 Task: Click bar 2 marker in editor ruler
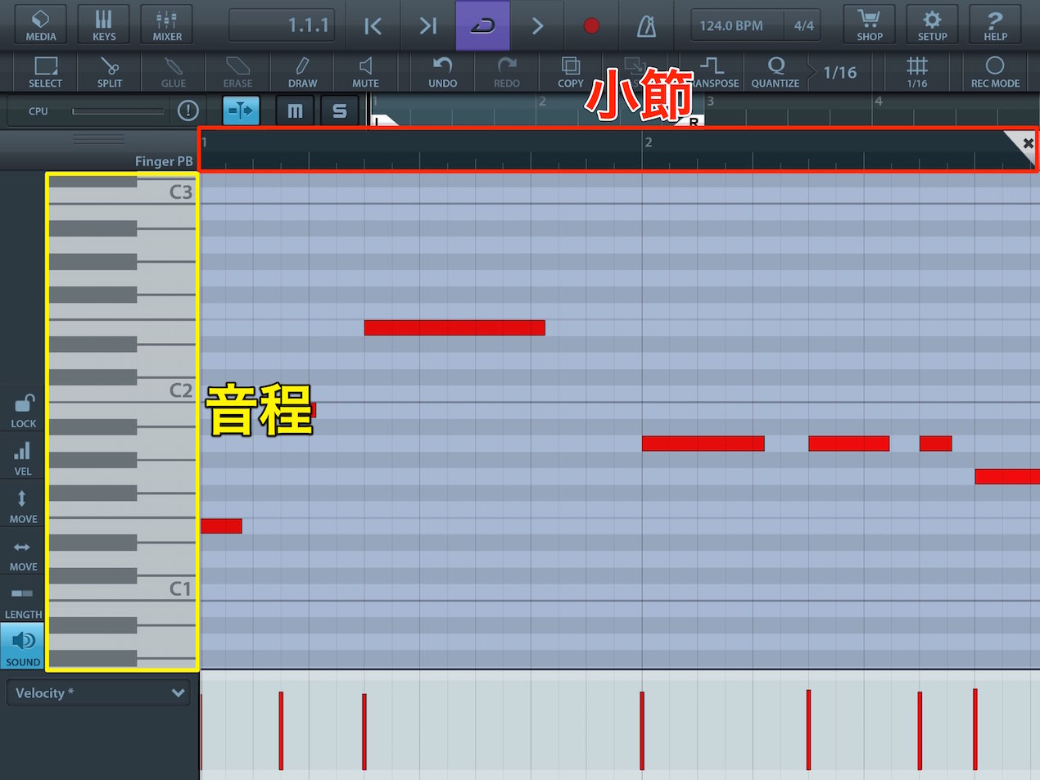pyautogui.click(x=648, y=142)
